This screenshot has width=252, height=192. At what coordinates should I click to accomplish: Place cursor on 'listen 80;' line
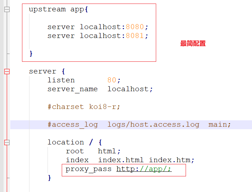click(84, 80)
